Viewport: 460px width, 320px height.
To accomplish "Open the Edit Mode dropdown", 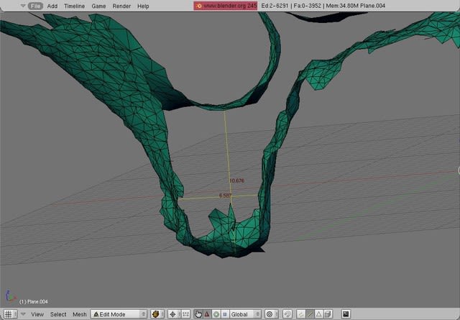I will point(119,314).
